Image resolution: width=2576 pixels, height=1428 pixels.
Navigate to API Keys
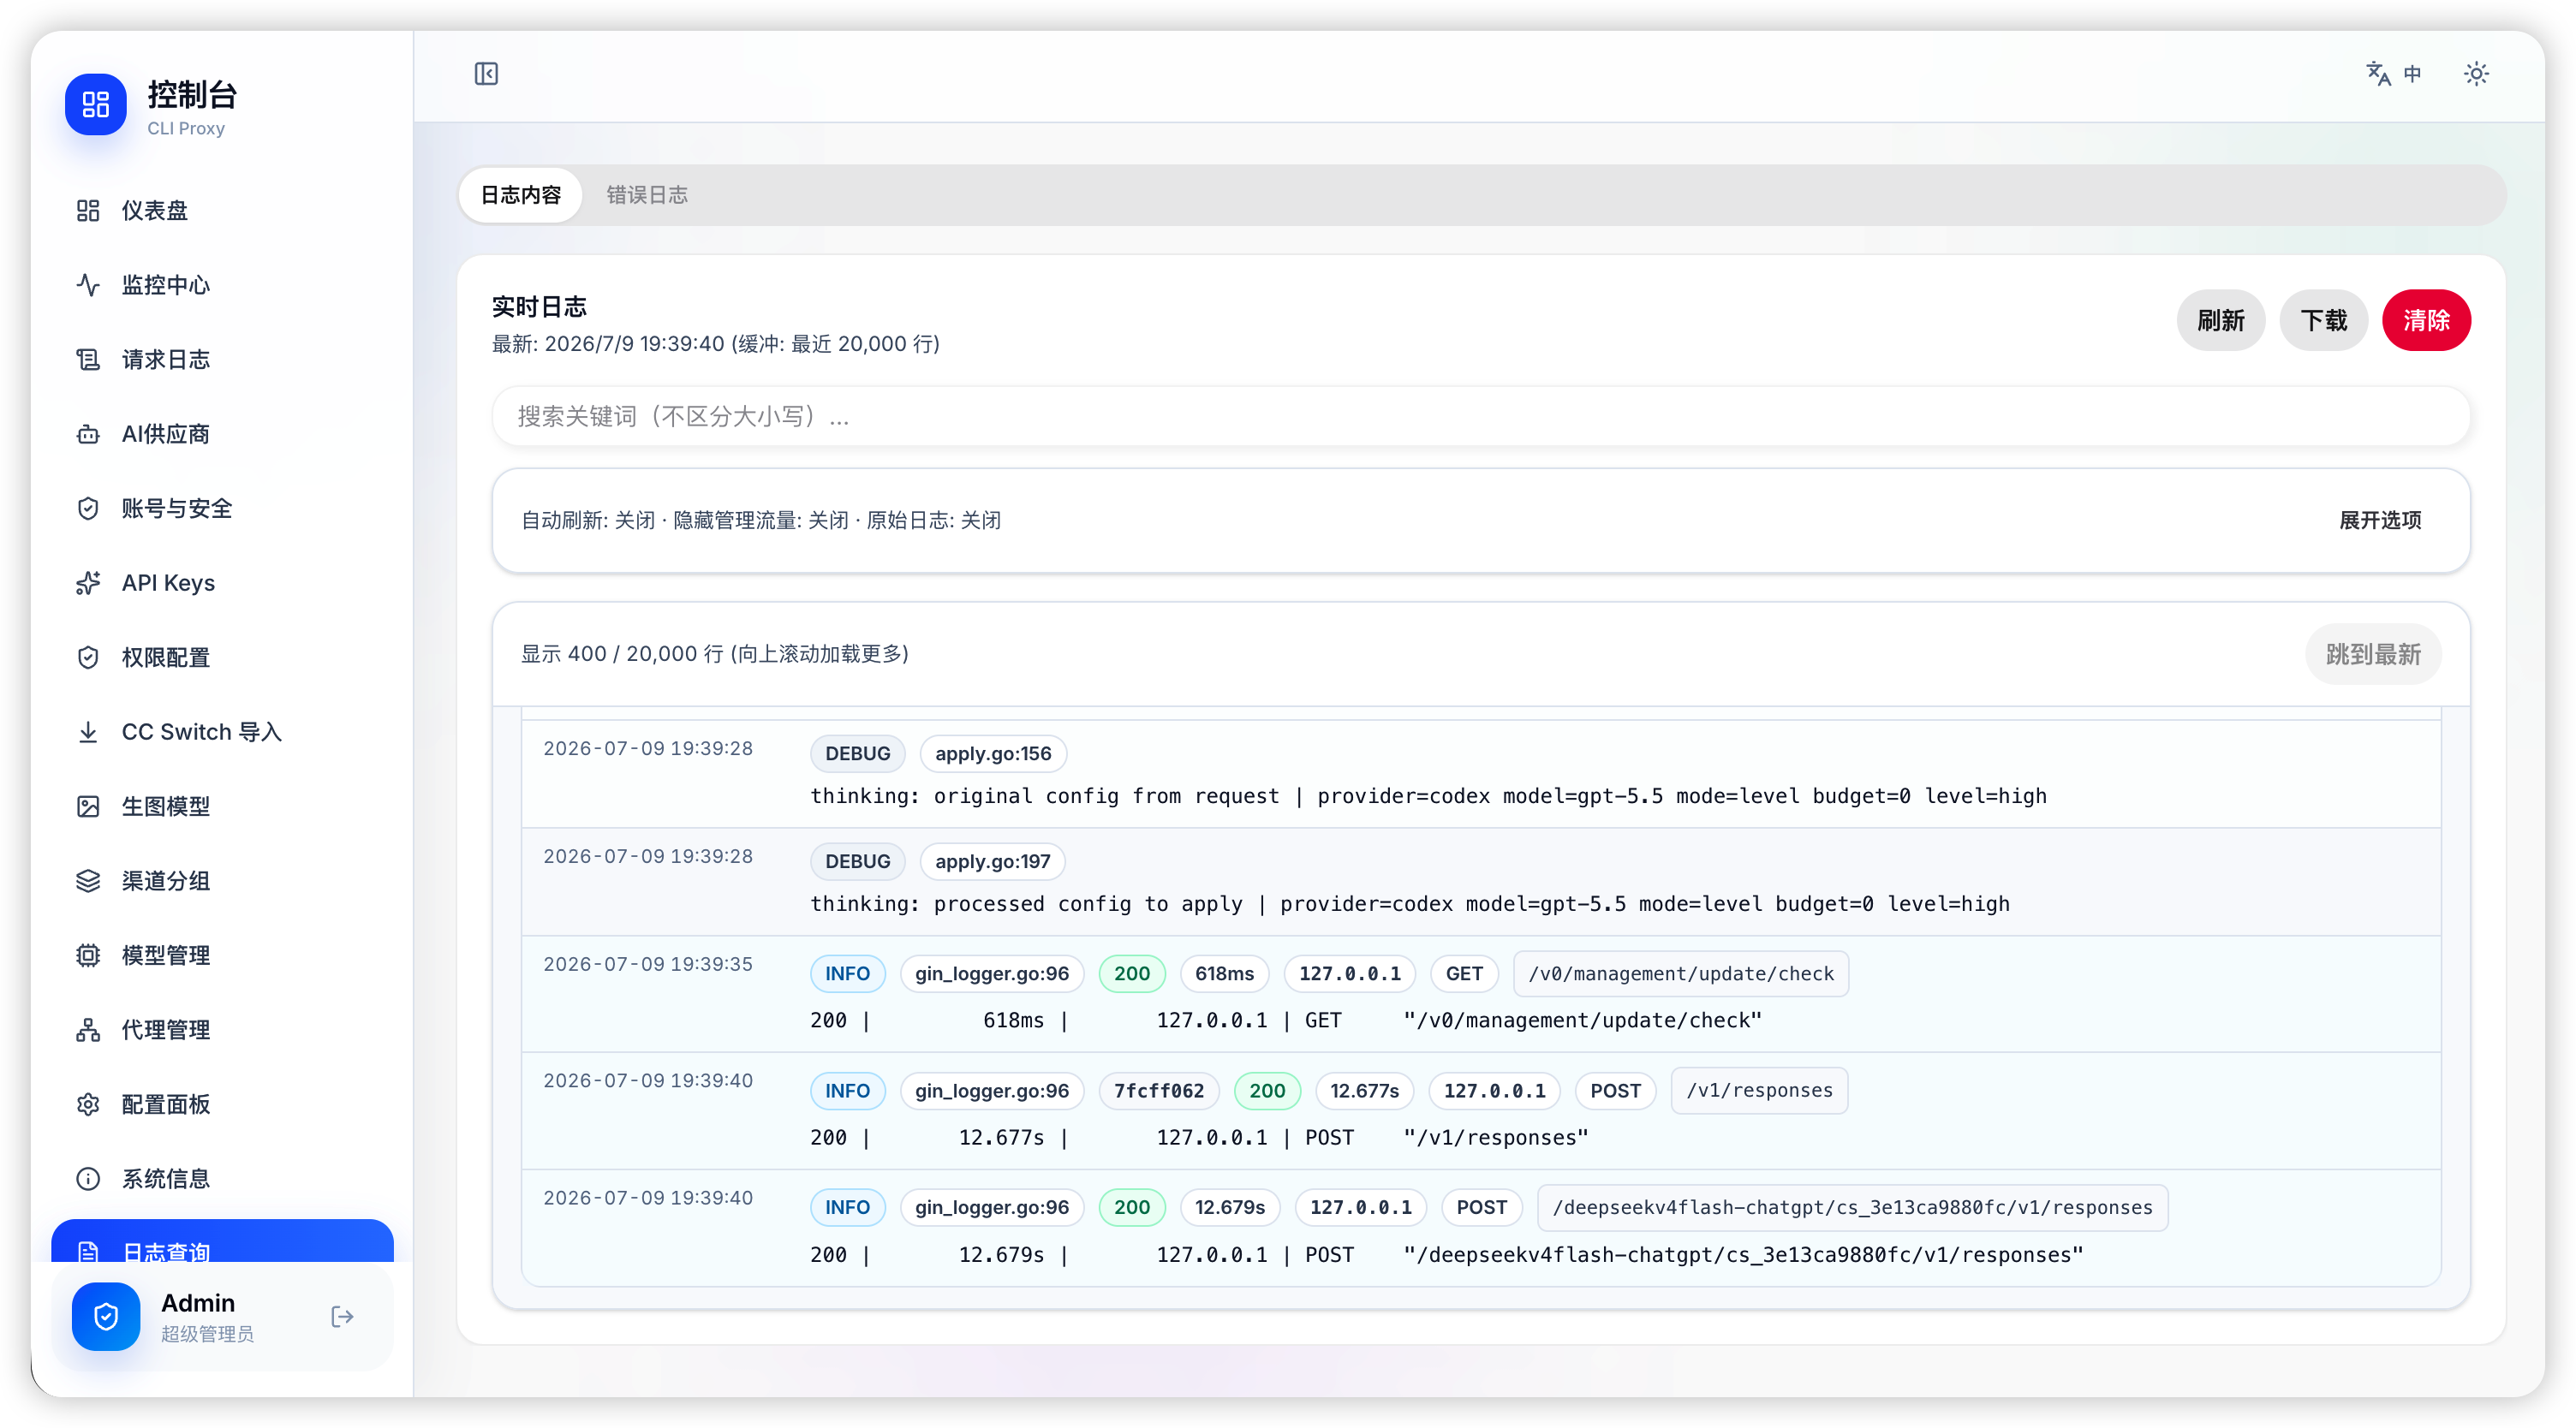222,583
